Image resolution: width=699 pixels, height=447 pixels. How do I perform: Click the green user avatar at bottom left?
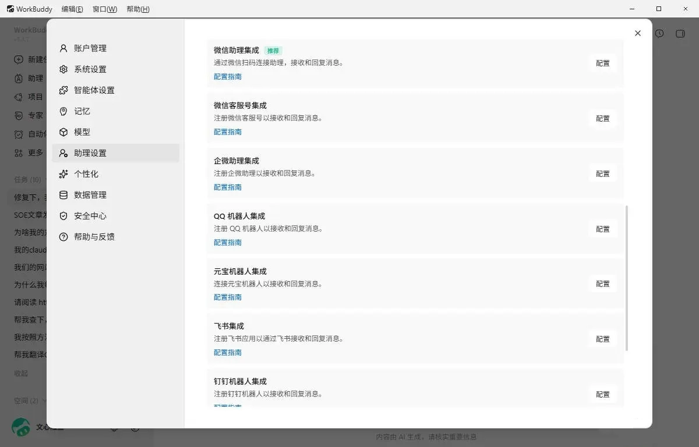point(21,427)
